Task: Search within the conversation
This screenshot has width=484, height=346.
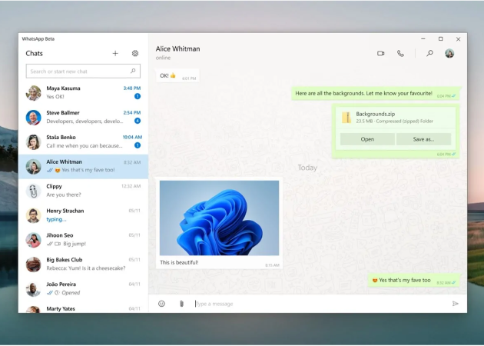Action: click(x=429, y=54)
